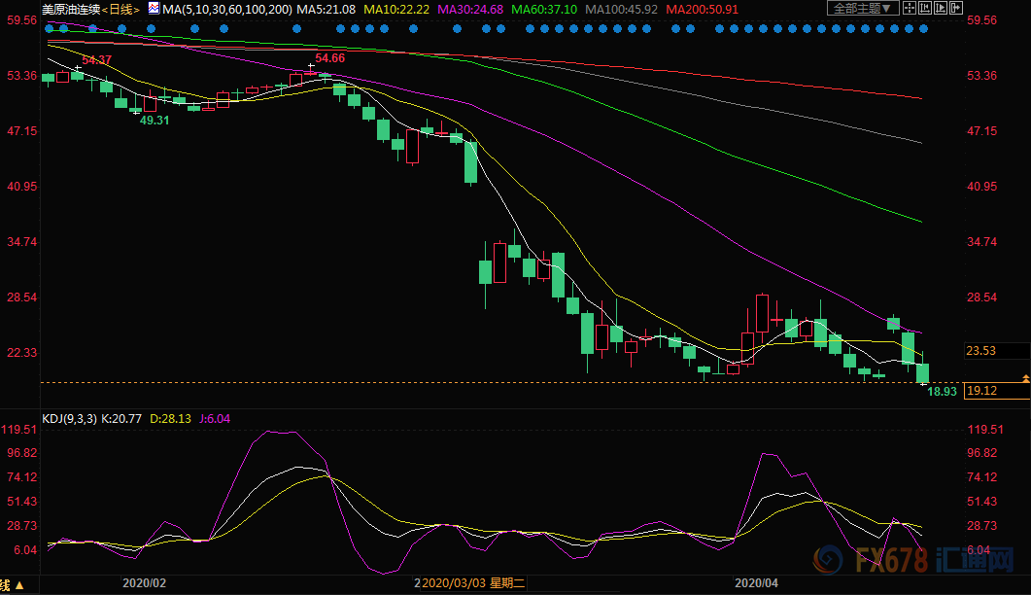1031x595 pixels.
Task: Click the 18.93 latest low label
Action: point(942,392)
